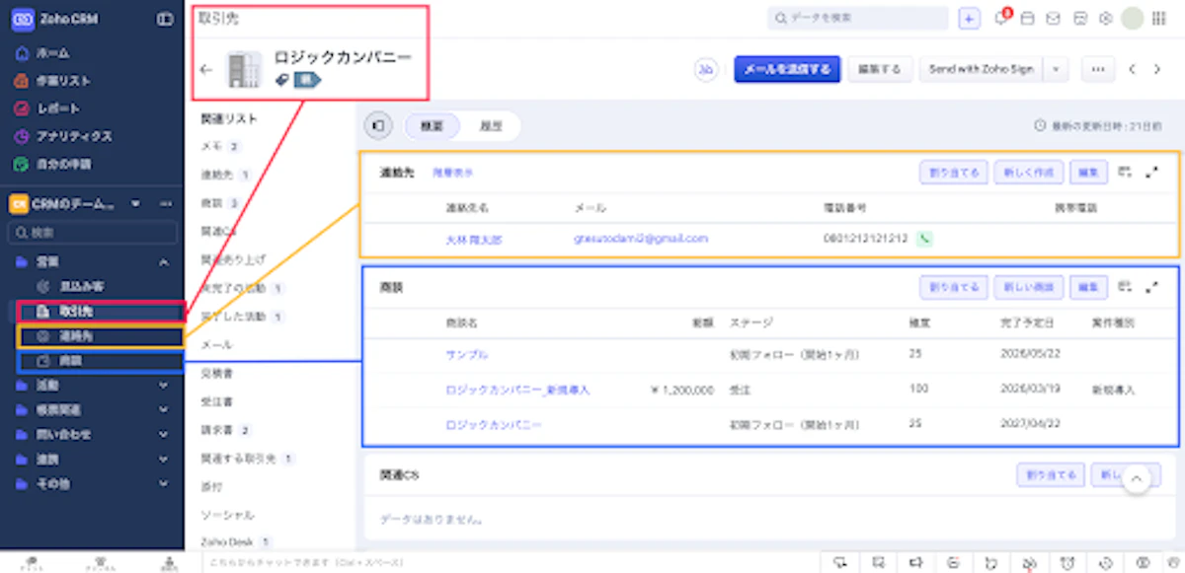Click 新しい商談 in the 商談 section

(1028, 287)
